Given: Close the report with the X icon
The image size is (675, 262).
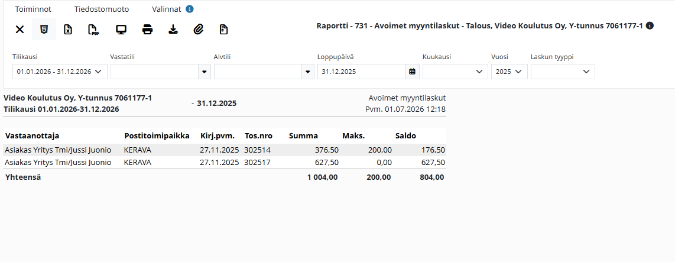Looking at the screenshot, I should point(20,30).
